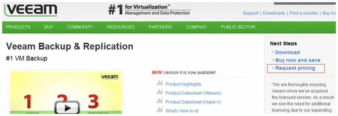Open the PUBLIC SECTOR menu
This screenshot has width=338, height=116.
238,27
